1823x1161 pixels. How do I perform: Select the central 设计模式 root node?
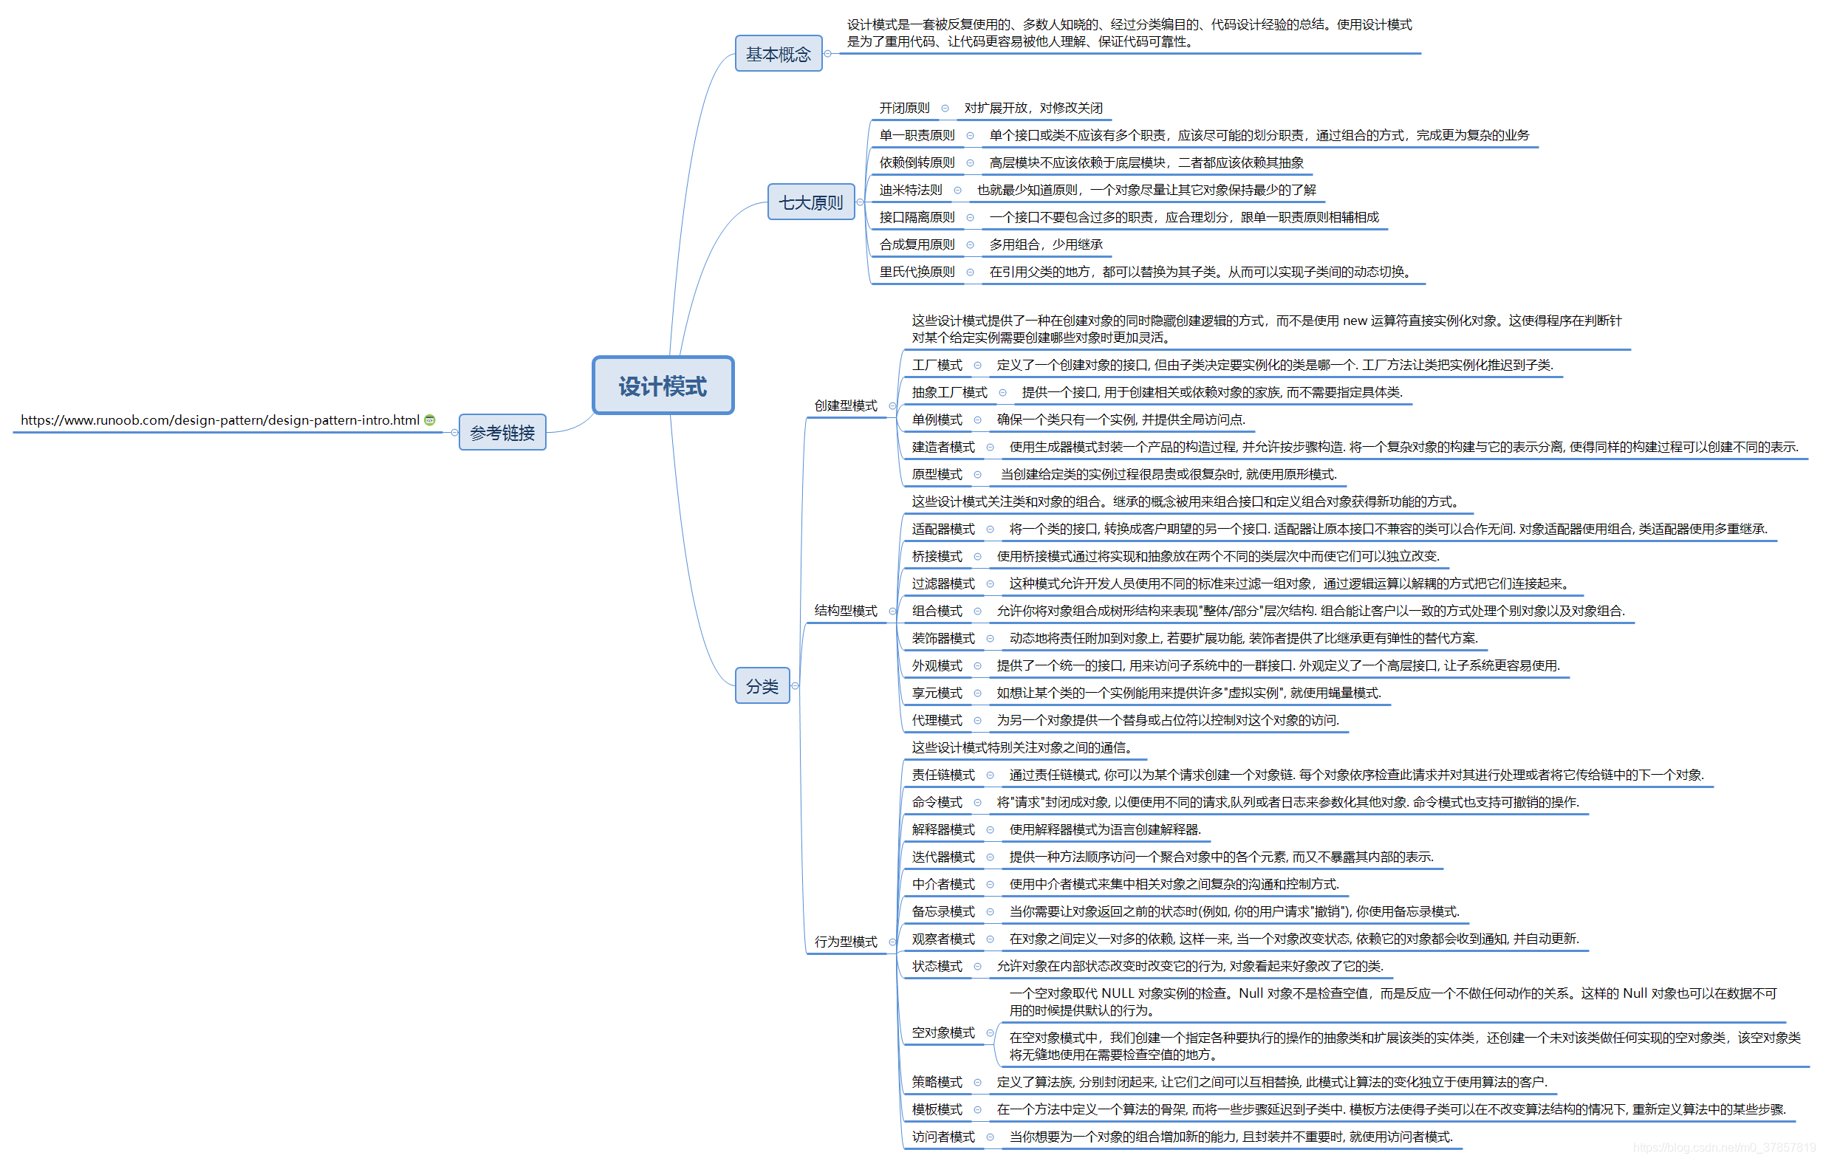coord(663,386)
